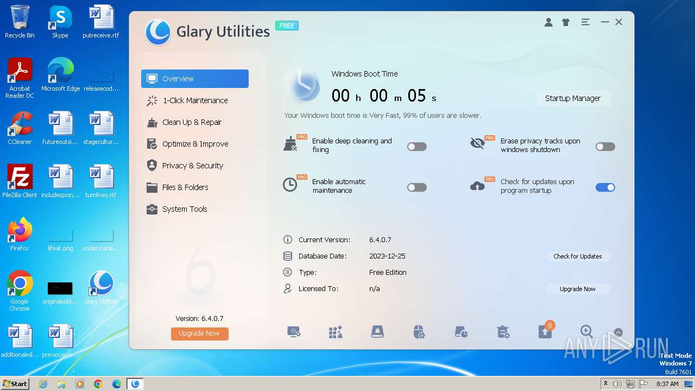Click the 2023-12-25 database date text
Image resolution: width=695 pixels, height=391 pixels.
click(x=387, y=256)
